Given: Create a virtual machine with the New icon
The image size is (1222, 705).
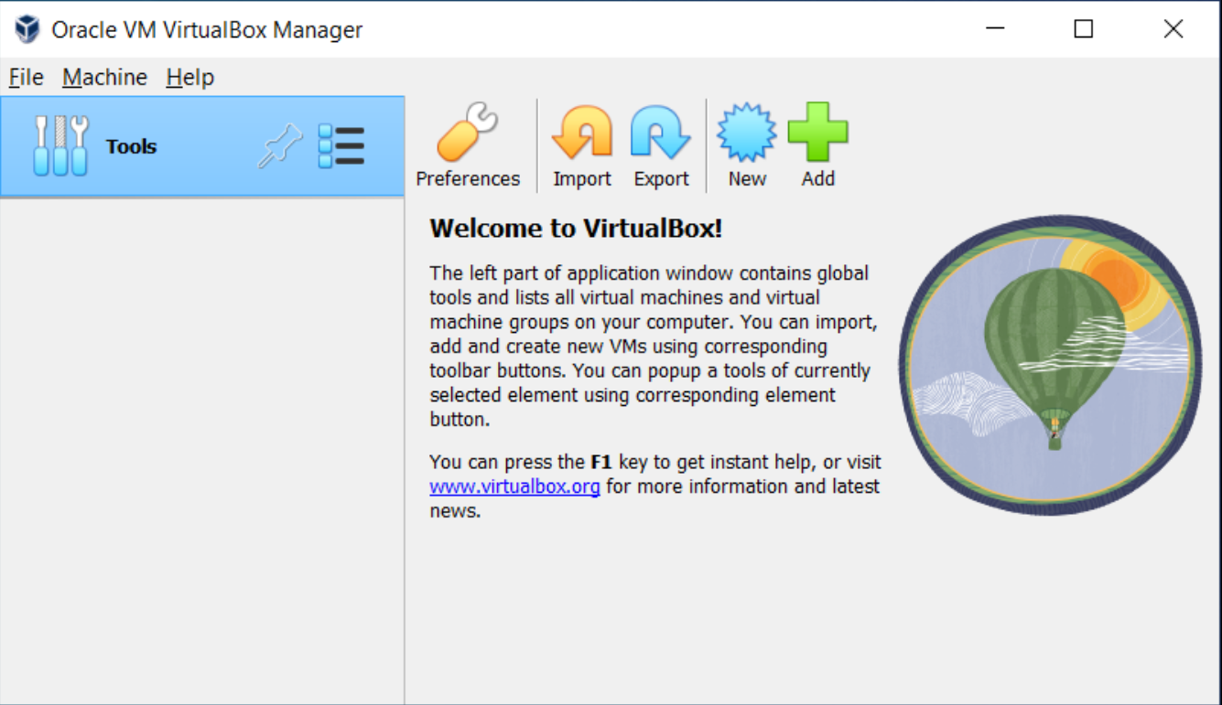Looking at the screenshot, I should [x=747, y=145].
